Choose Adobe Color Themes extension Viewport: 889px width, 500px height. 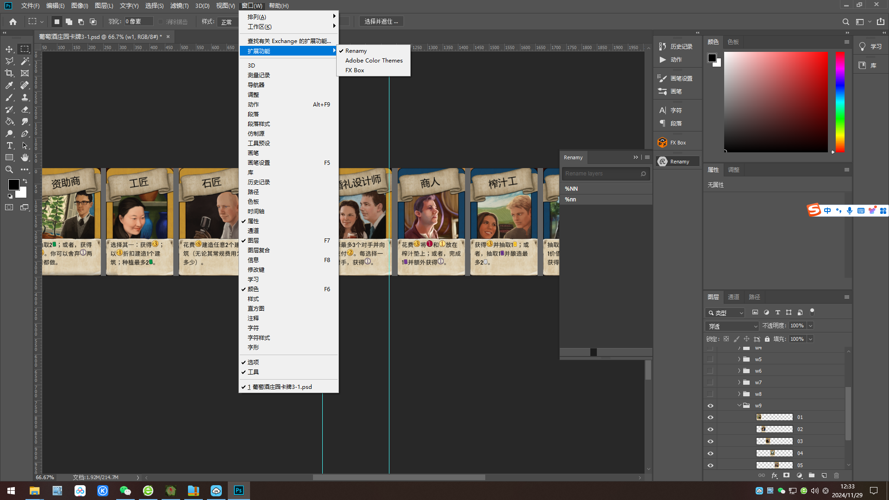pyautogui.click(x=374, y=61)
